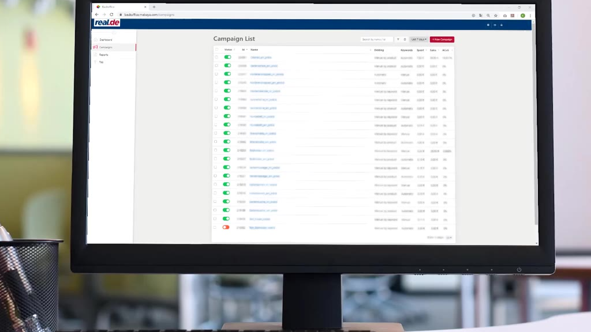Image resolution: width=591 pixels, height=332 pixels.
Task: Click the column settings icon beside the filter
Action: point(405,39)
